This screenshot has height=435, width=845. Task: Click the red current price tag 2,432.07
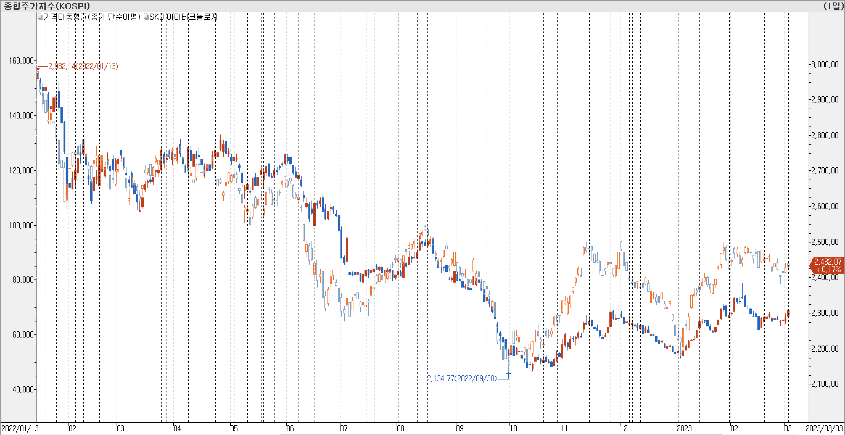click(x=827, y=265)
